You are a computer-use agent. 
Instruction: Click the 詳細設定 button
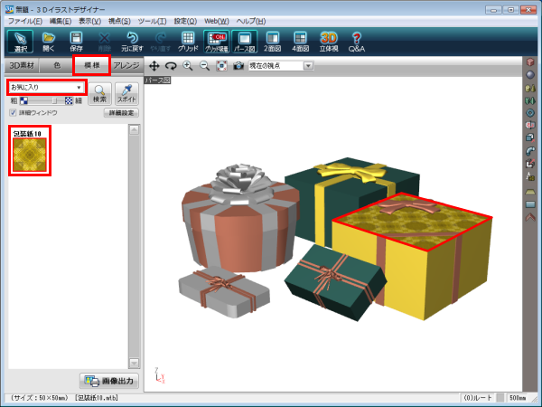point(121,113)
